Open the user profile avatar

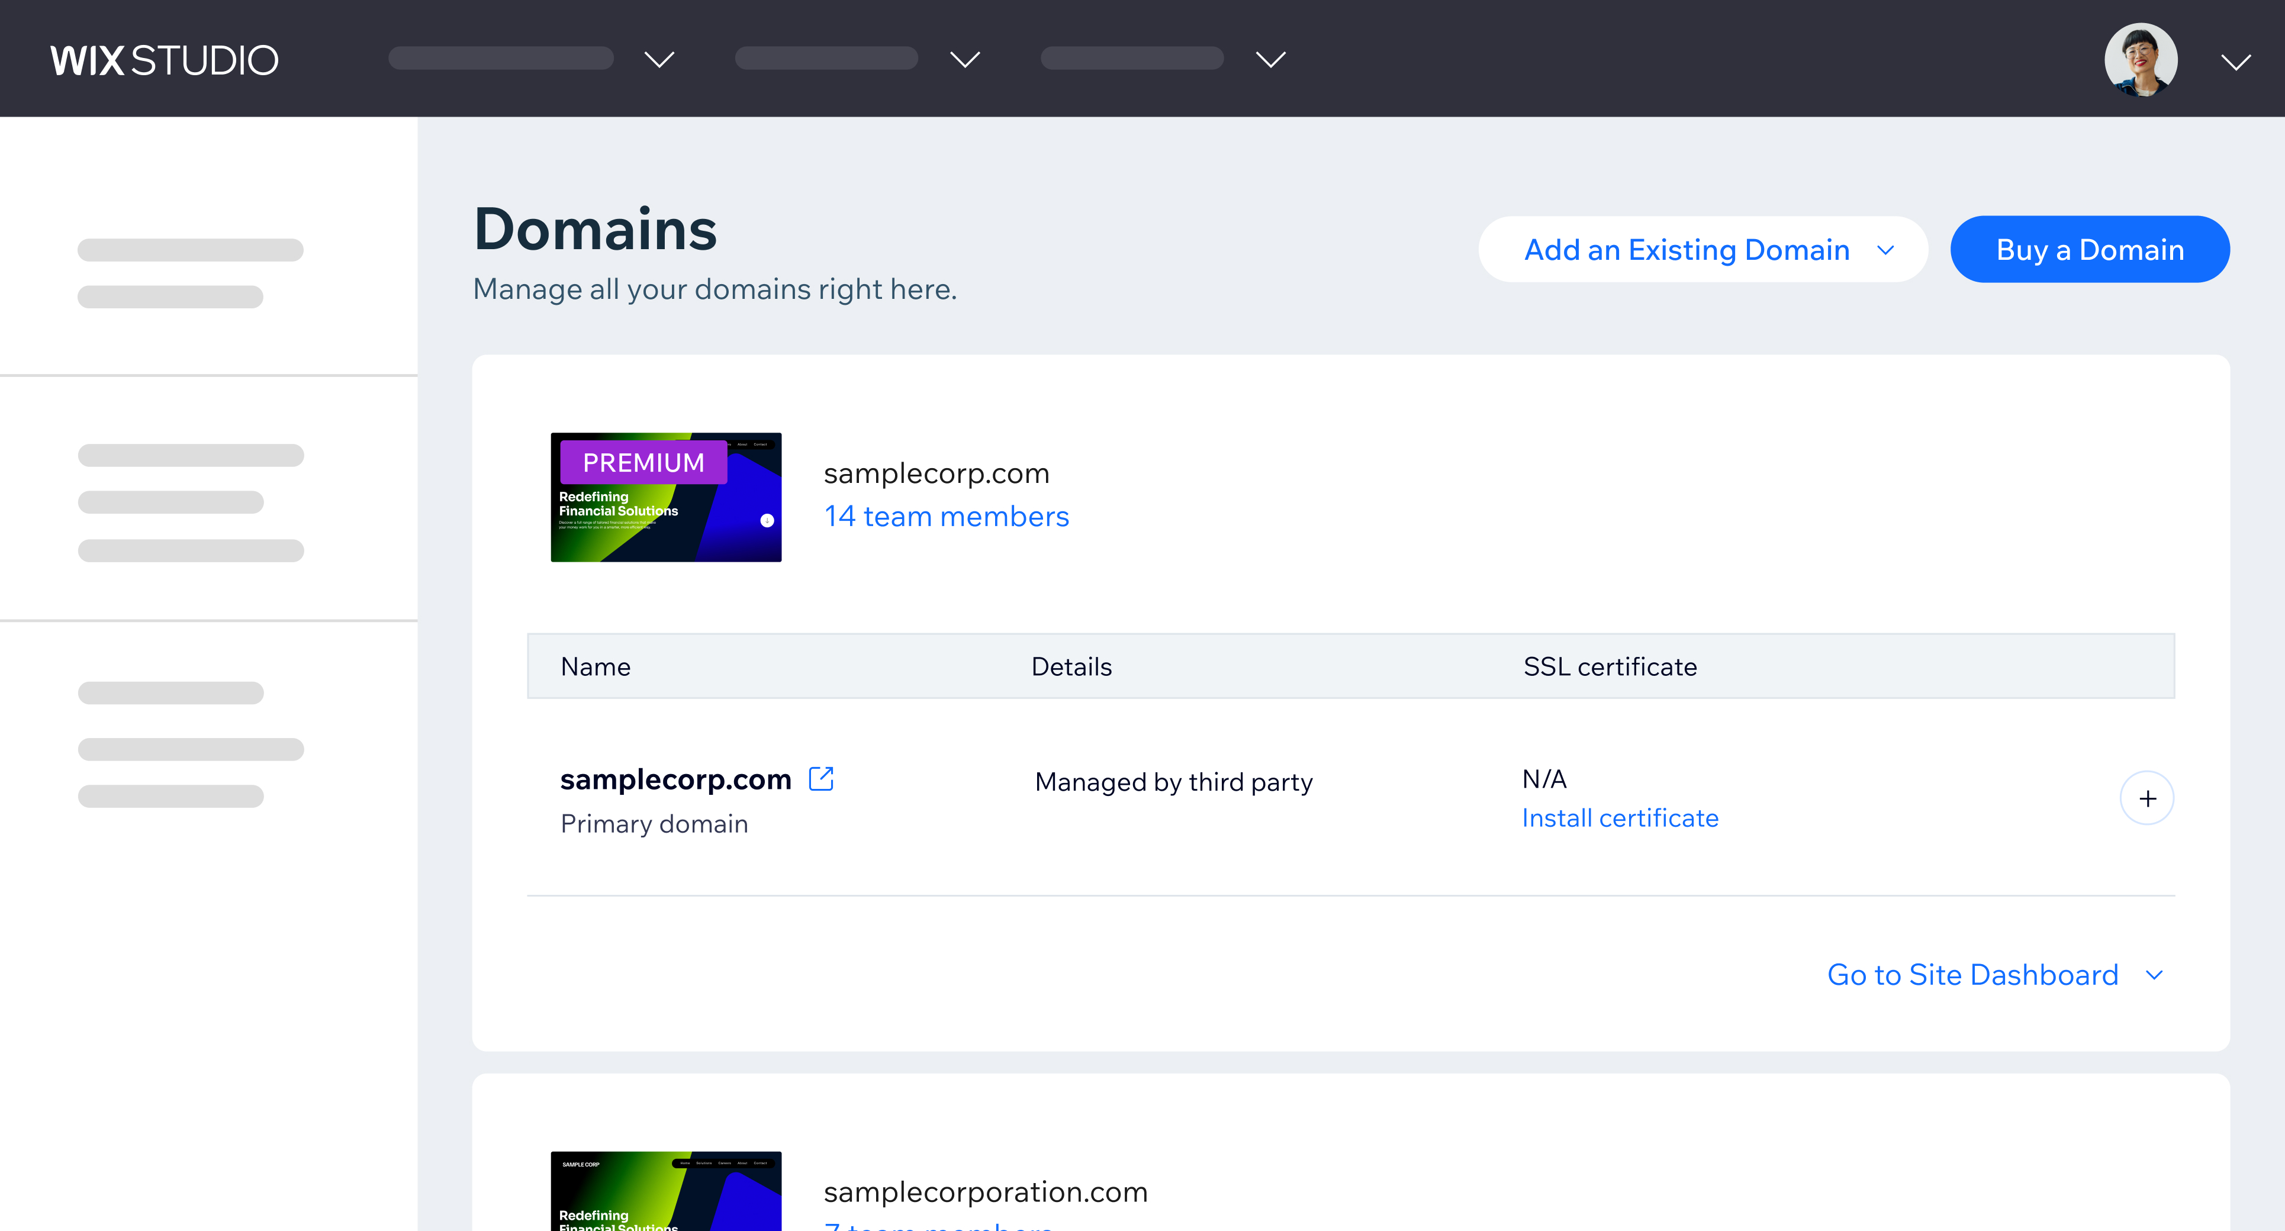tap(2141, 59)
